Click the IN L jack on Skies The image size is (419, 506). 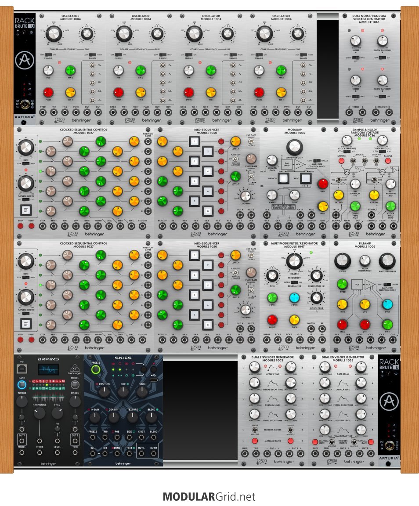pos(93,453)
